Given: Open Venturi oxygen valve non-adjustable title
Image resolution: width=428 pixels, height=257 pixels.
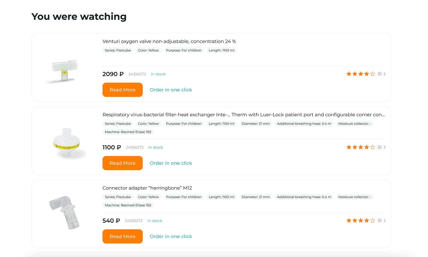Looking at the screenshot, I should [x=169, y=41].
